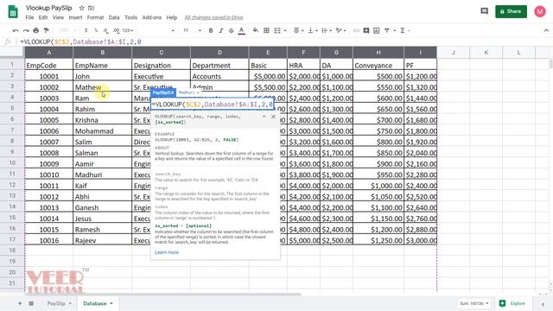Open the Google Sheets home icon
This screenshot has height=311, width=553.
[13, 12]
